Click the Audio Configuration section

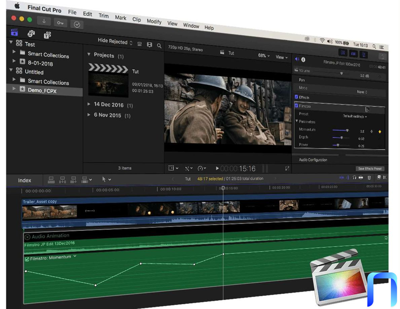313,160
